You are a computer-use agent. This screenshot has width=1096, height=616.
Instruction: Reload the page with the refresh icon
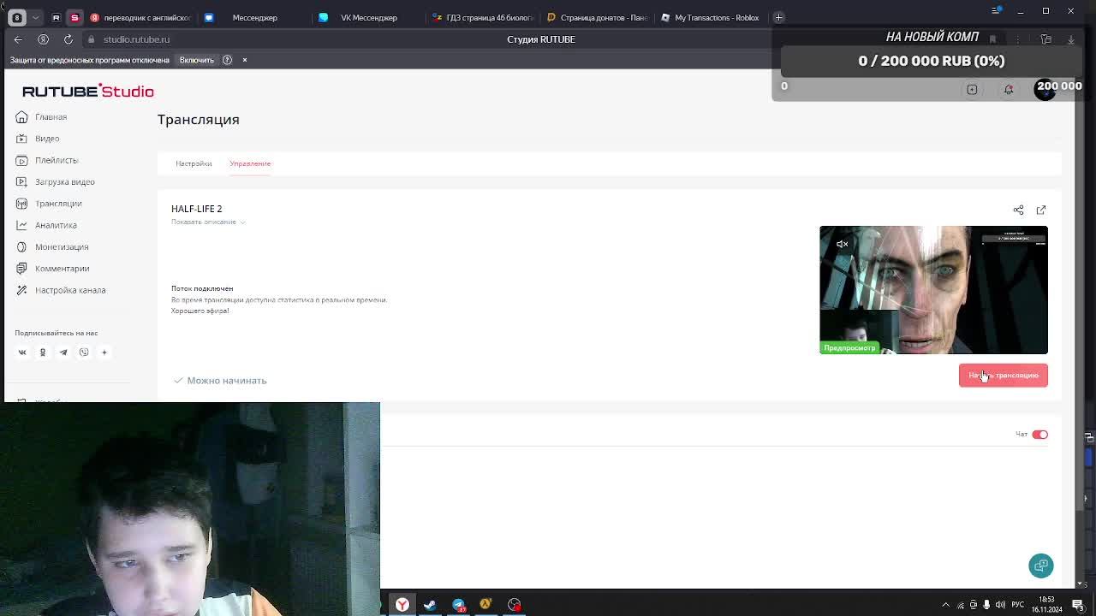[68, 39]
